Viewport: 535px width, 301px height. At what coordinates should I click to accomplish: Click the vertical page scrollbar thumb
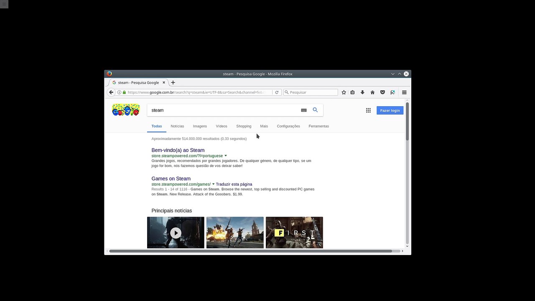click(x=407, y=121)
